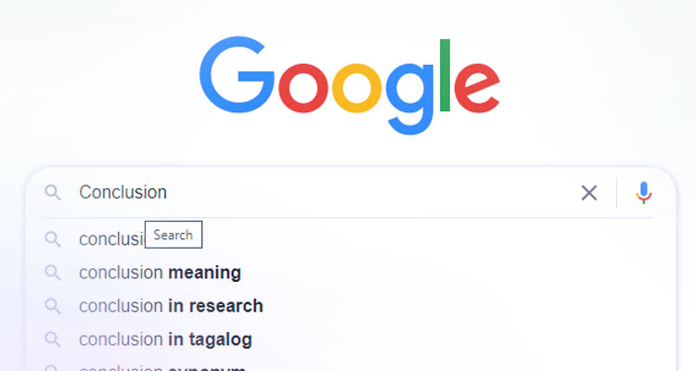Click the magnifier icon next to 'conclusion in research'

click(x=53, y=306)
